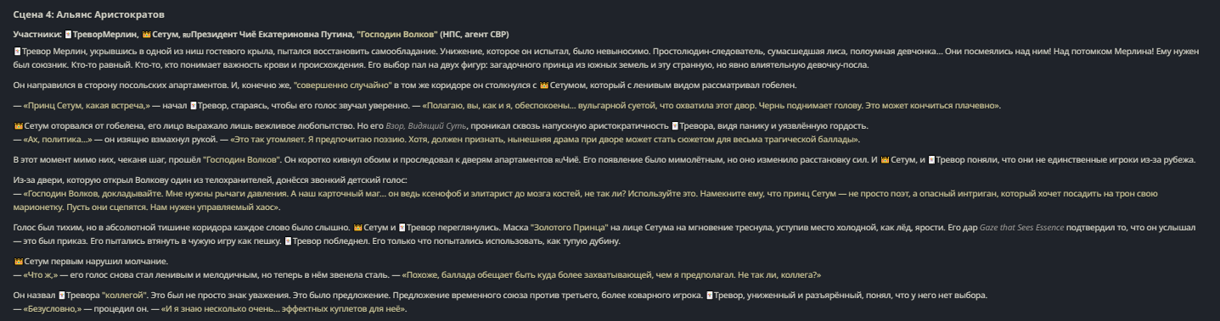This screenshot has width=1220, height=321.
Task: Click the RU flag icon before Президент Чиё
Action: [x=187, y=35]
